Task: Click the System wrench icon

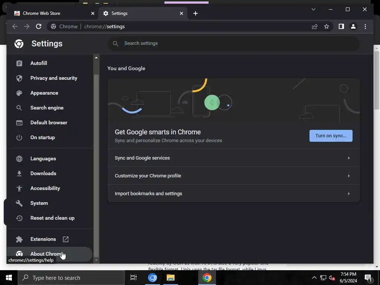Action: [19, 203]
